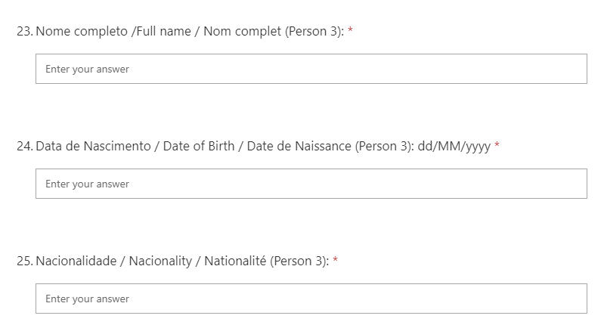The height and width of the screenshot is (328, 604).
Task: Click the Full name input field
Action: (x=311, y=69)
